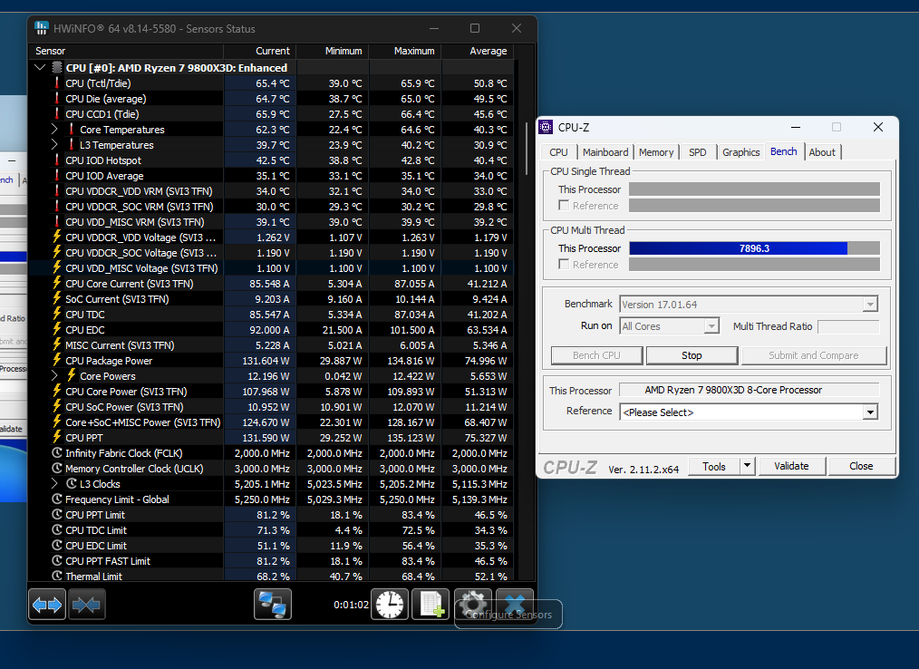Click the CPU chip icon beside AMD Ryzen header
The image size is (919, 669).
pos(57,67)
